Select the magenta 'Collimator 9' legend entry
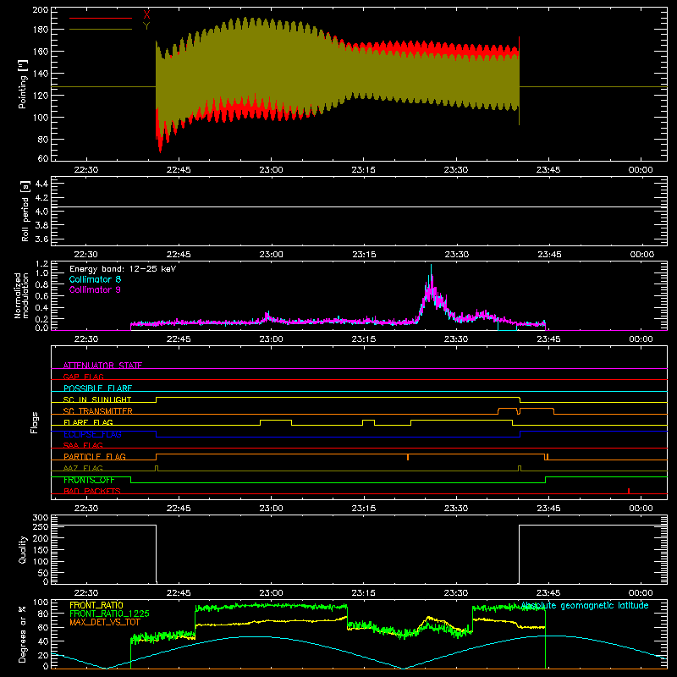 pyautogui.click(x=95, y=289)
